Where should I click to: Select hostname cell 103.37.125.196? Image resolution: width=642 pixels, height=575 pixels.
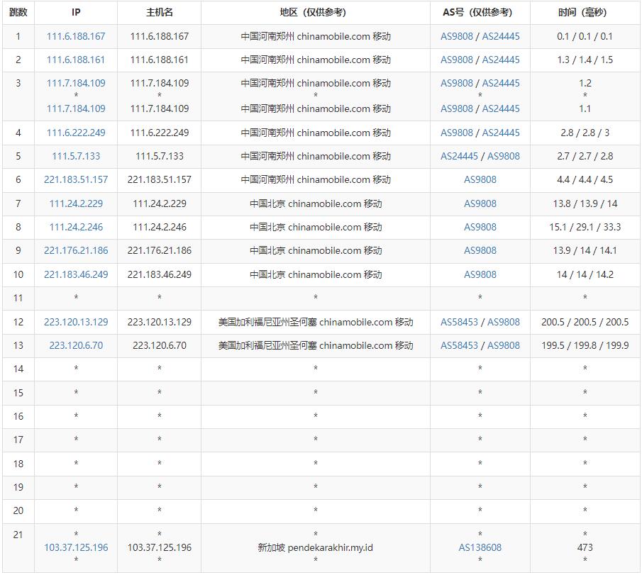pos(160,547)
